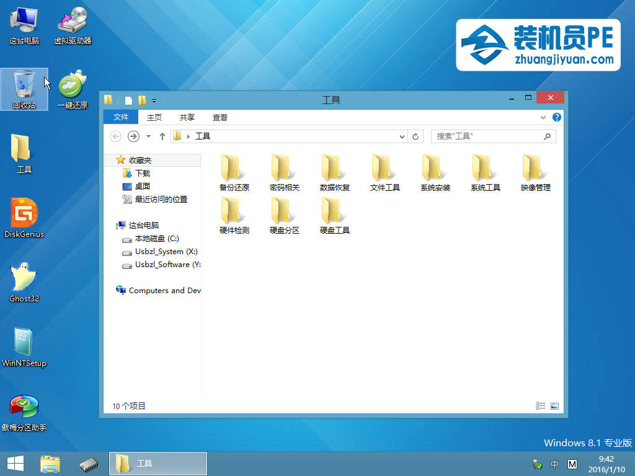Launch 傲梅分区助手 from the desktop
Viewport: 635px width, 476px height.
click(24, 412)
